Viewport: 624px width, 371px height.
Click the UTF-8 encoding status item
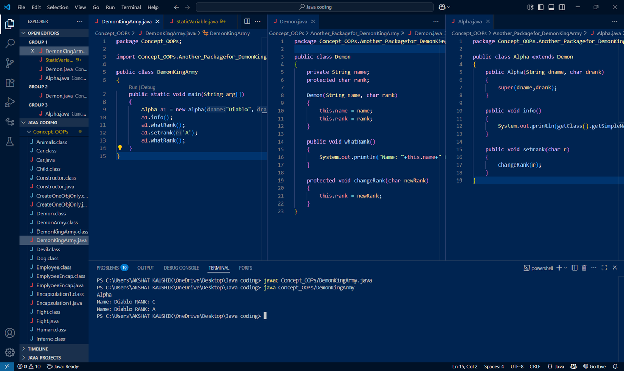click(517, 366)
